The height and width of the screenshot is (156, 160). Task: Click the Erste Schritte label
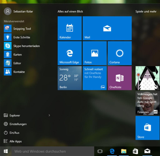point(22,37)
